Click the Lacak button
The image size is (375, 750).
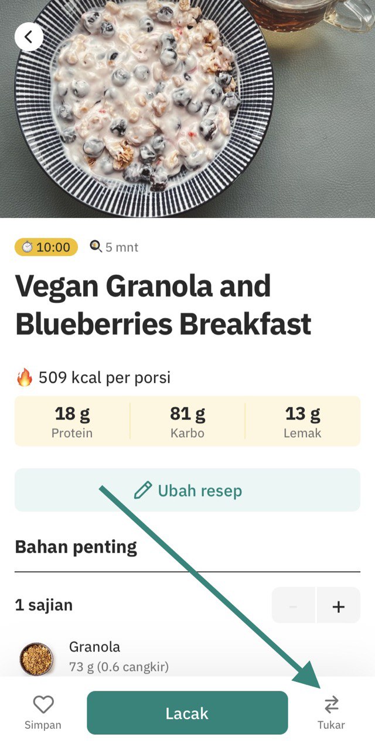[187, 712]
